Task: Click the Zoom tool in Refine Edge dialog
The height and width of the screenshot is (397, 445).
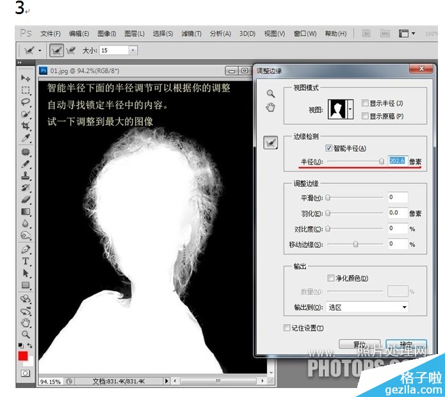Action: click(x=271, y=93)
